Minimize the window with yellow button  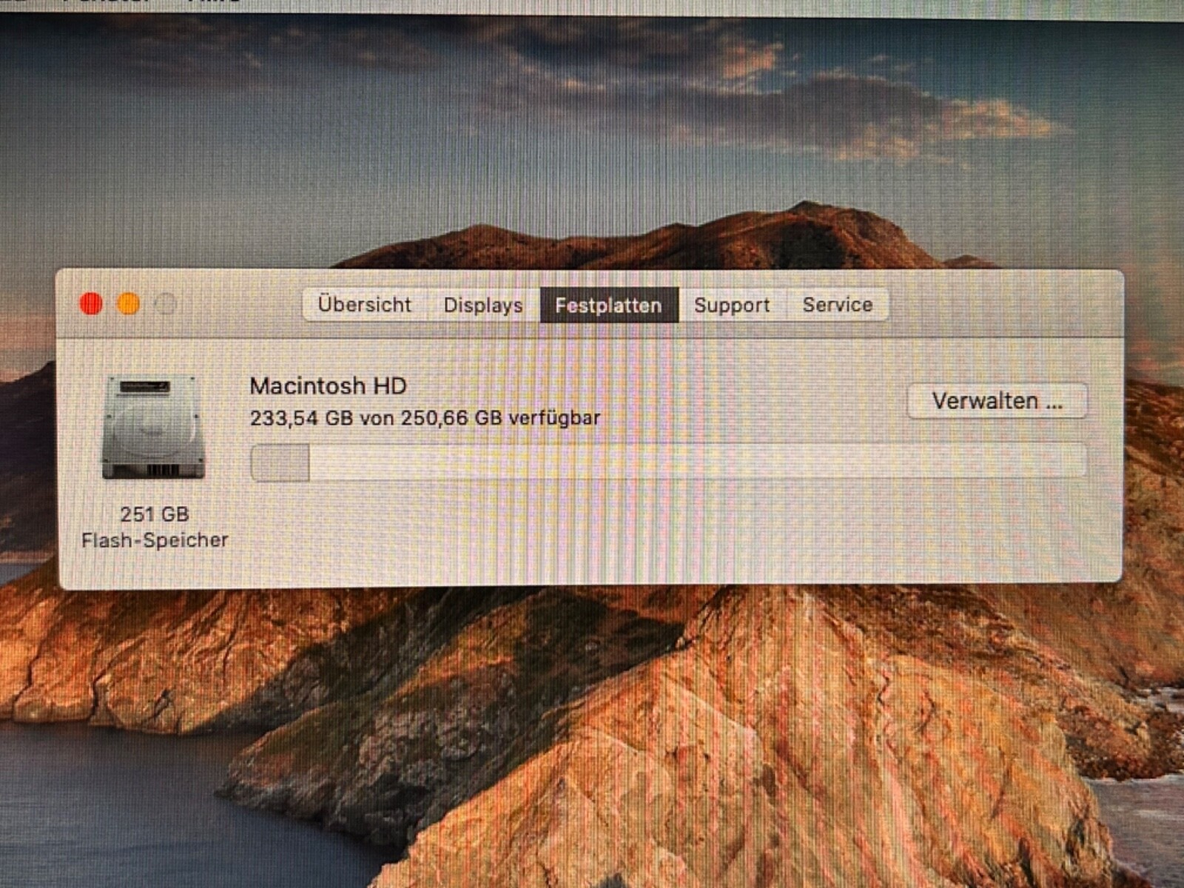129,303
